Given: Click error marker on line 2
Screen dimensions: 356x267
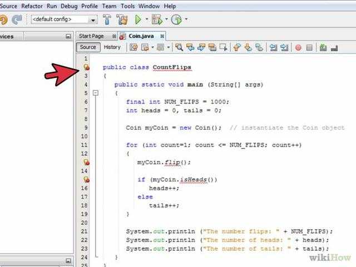Looking at the screenshot, I should tap(86, 67).
